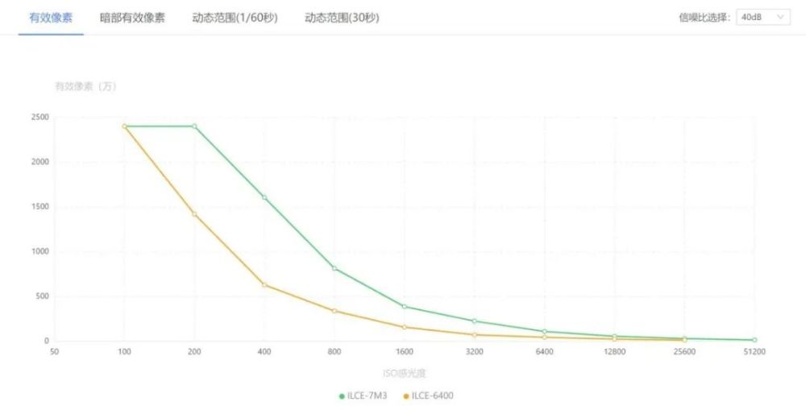Click green line point at ISO 1600

405,306
